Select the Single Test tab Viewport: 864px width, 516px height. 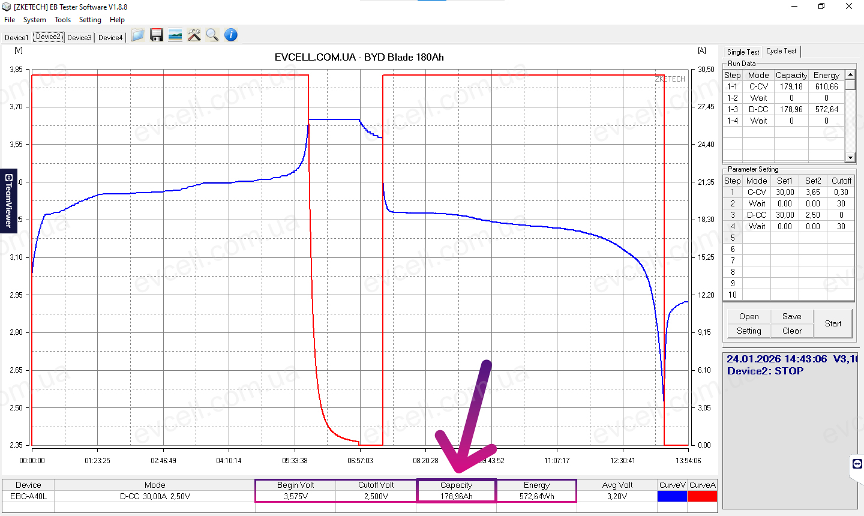tap(743, 52)
